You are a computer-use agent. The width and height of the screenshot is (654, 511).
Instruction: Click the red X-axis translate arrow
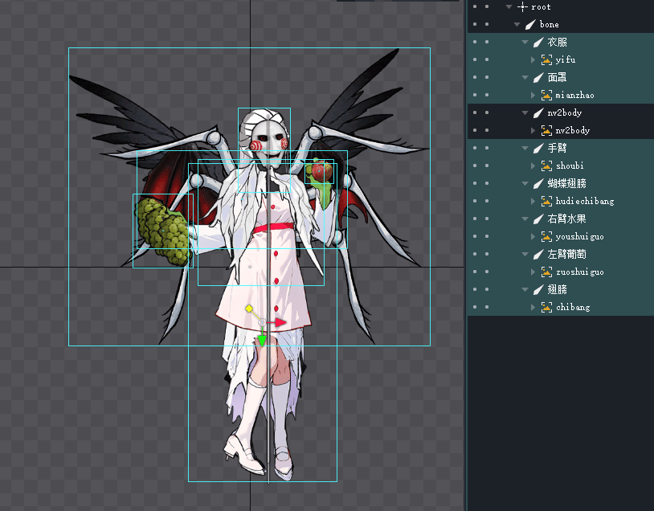(x=281, y=322)
